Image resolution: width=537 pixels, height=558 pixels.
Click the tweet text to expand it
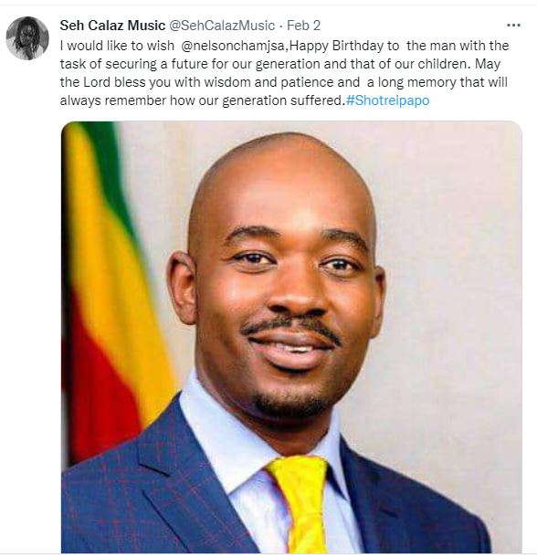pyautogui.click(x=284, y=73)
